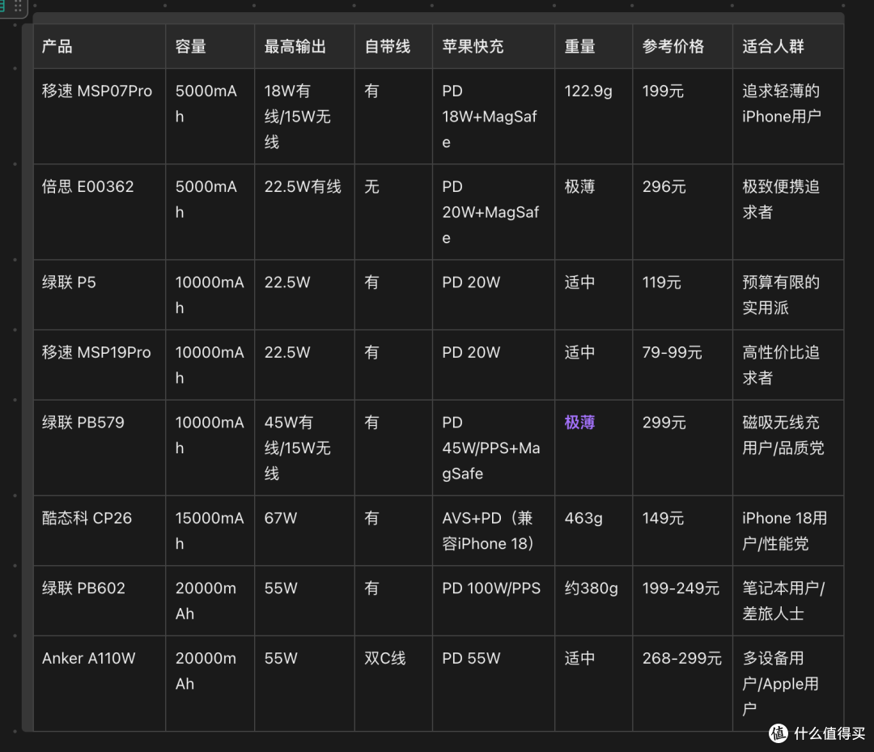Click the 268-299元 price cell
The height and width of the screenshot is (752, 874).
tap(682, 684)
